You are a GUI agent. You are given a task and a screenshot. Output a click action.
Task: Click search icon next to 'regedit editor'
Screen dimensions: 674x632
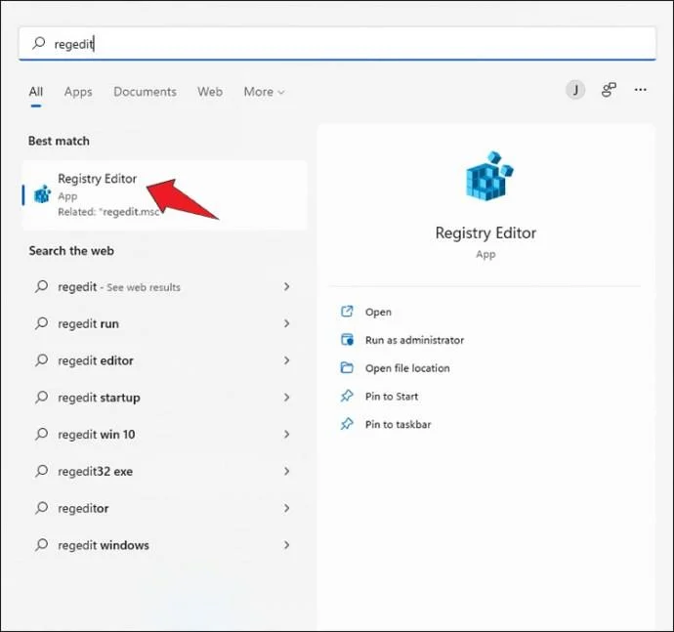pos(41,360)
